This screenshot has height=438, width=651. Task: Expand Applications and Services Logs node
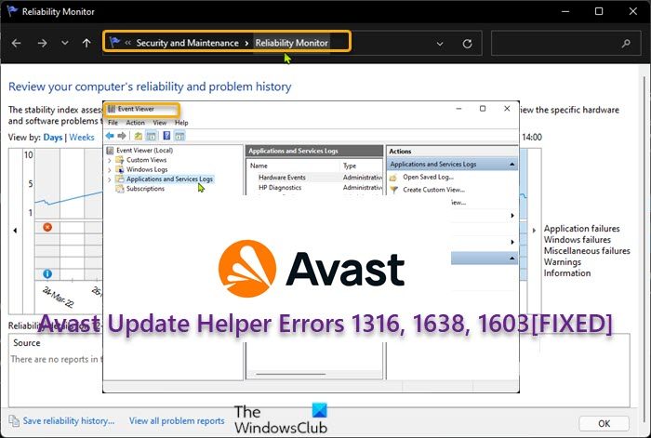(110, 179)
